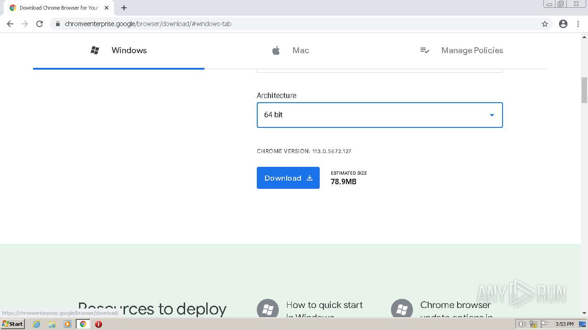Screen dimensions: 588x330
Task: Click the address bar URL
Action: [x=148, y=24]
